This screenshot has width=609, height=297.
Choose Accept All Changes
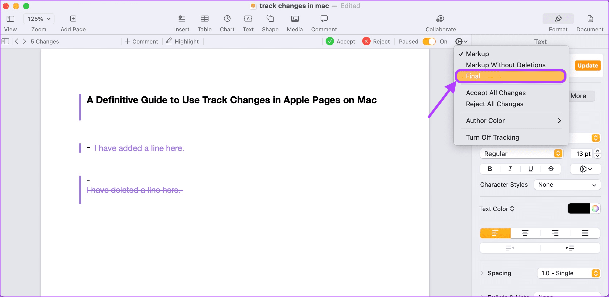click(511, 93)
